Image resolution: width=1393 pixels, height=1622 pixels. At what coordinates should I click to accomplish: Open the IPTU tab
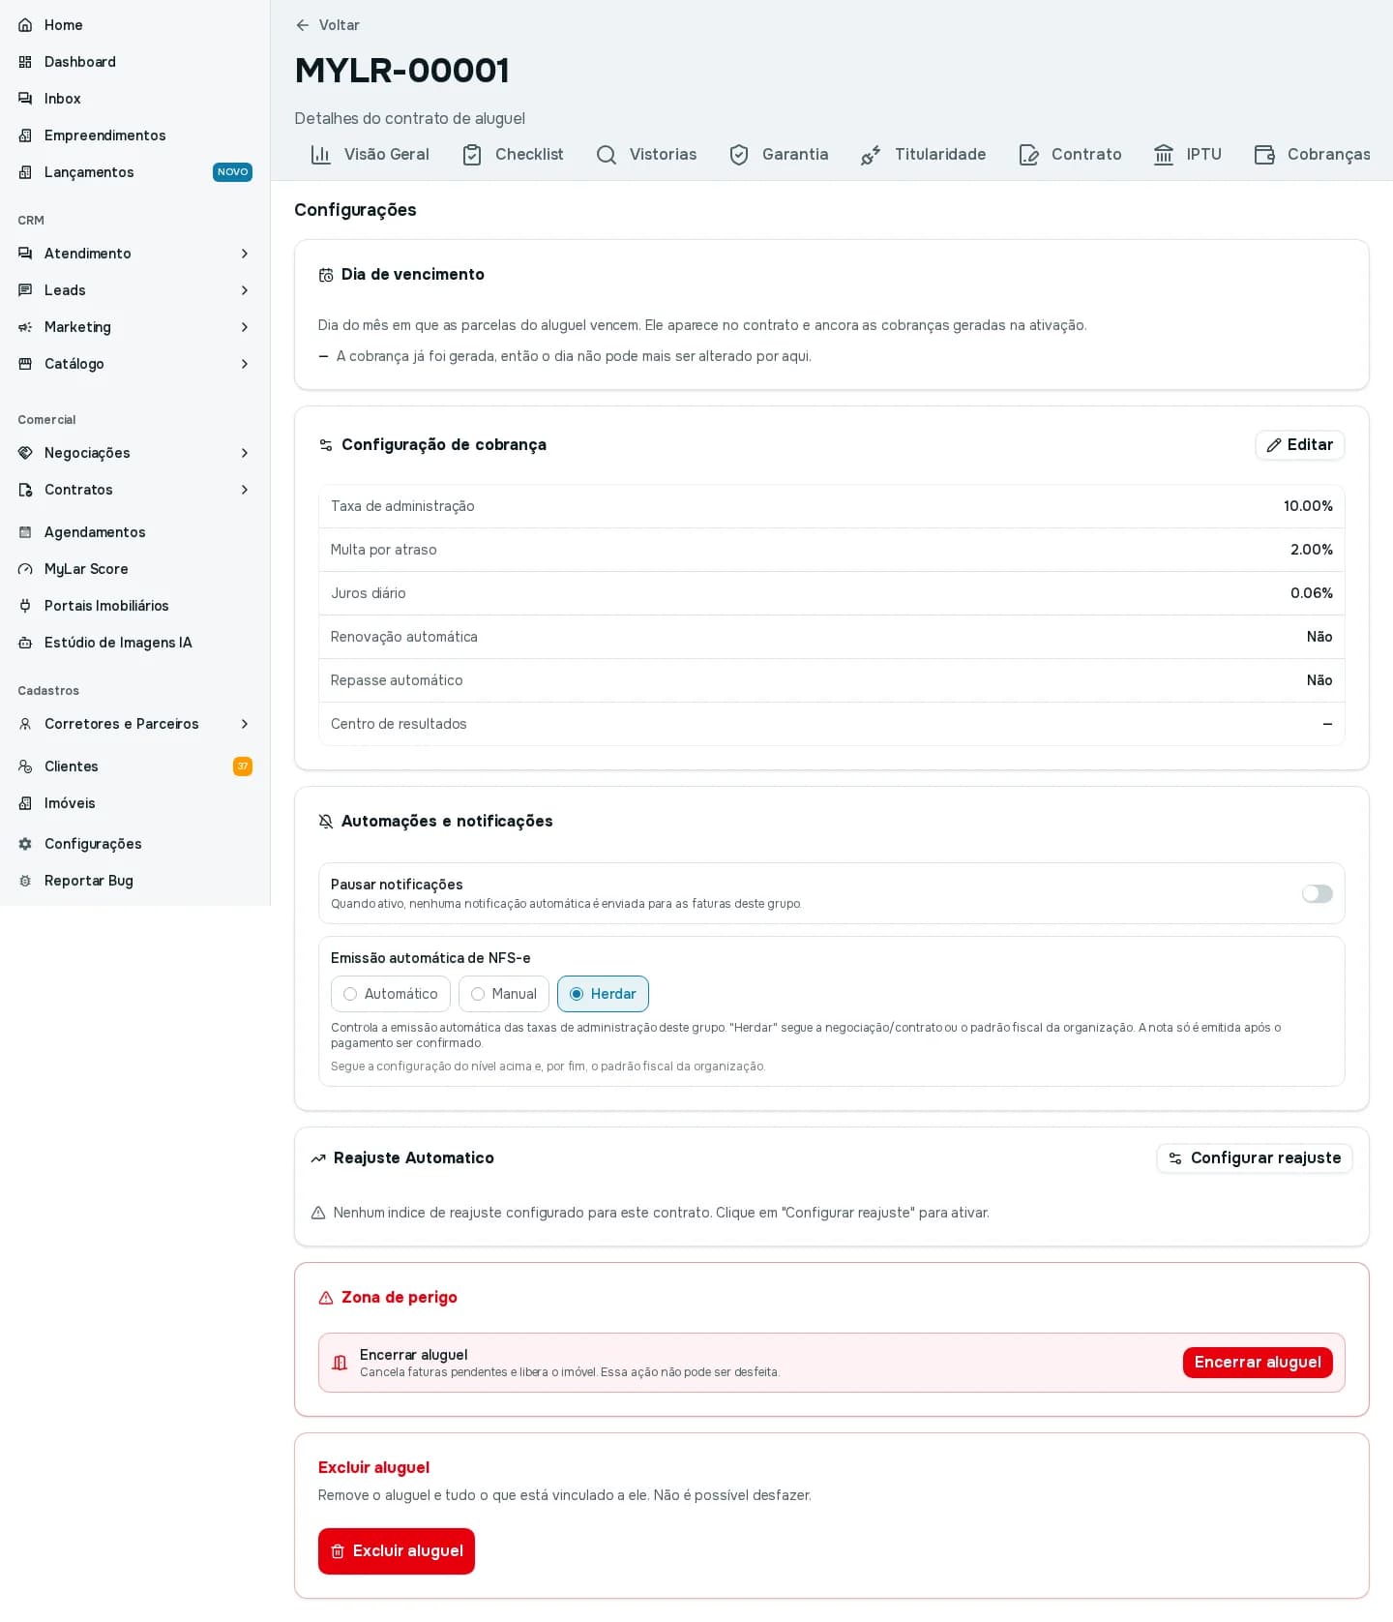click(1187, 155)
